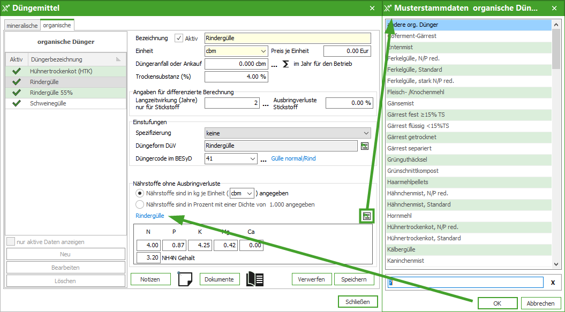Confirm selection with the OK button
This screenshot has height=312, width=565.
tap(497, 303)
